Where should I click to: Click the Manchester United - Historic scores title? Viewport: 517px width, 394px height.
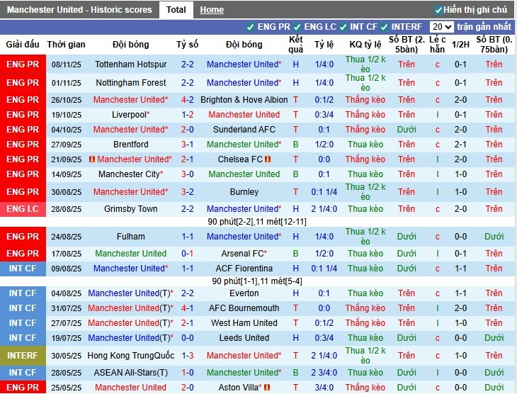click(x=79, y=10)
